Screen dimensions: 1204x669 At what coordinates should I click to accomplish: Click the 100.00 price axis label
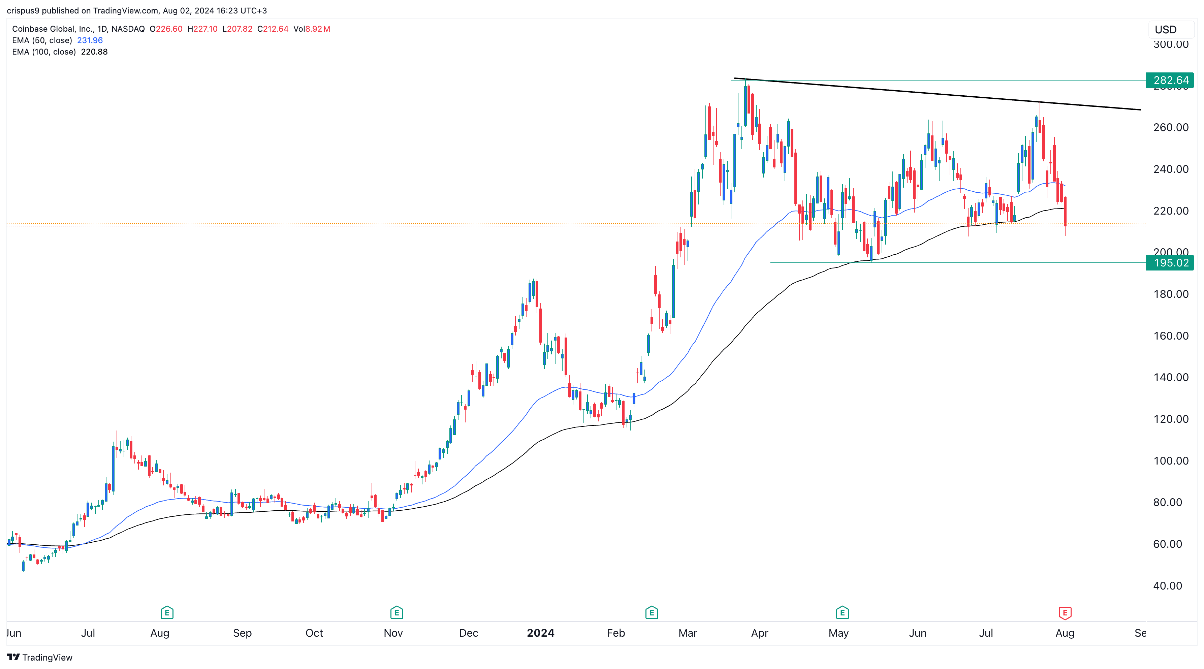pyautogui.click(x=1171, y=460)
